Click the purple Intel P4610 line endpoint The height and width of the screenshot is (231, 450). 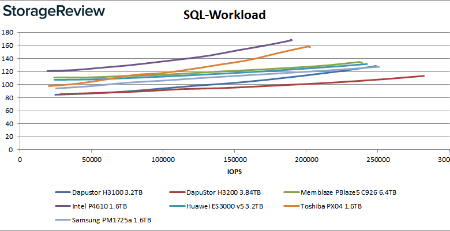(291, 40)
